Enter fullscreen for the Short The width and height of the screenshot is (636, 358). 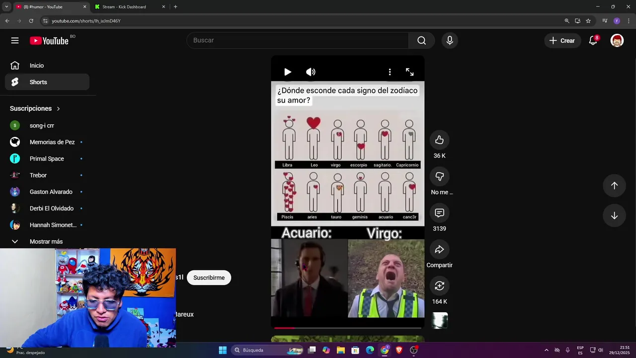point(409,72)
